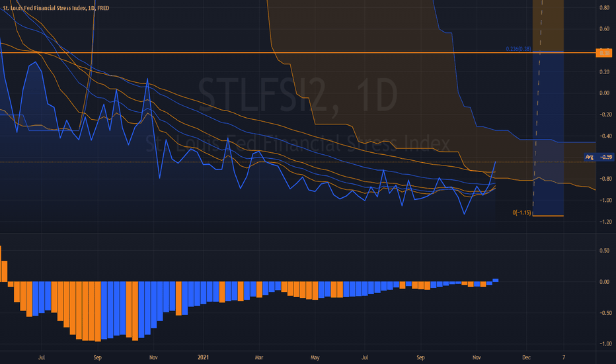Viewport: 616px width, 364px height.
Task: Click the Jul time label next to May
Action: tap(365, 357)
